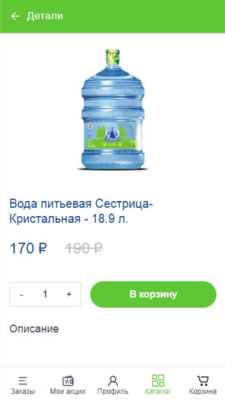Go back using the arrow icon
The height and width of the screenshot is (401, 225).
[15, 16]
